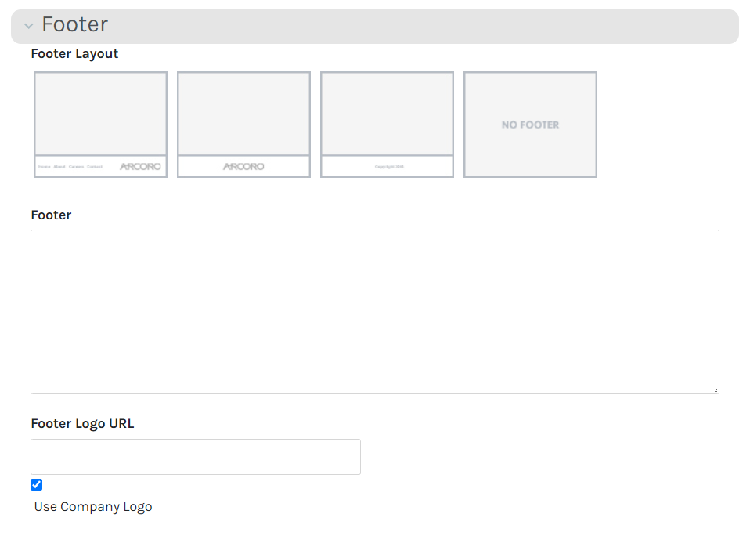
Task: Click the Use Company Logo label text
Action: (93, 507)
